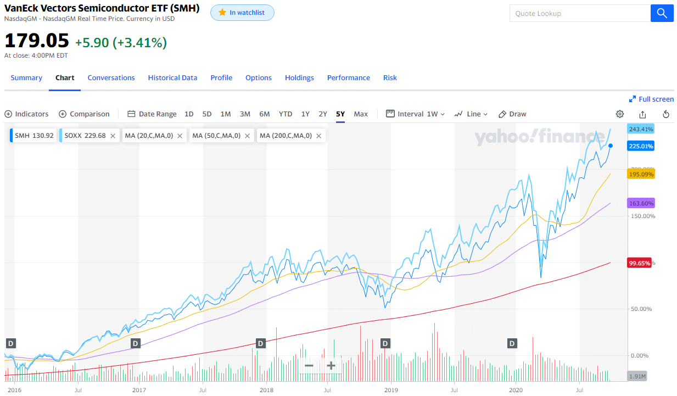
Task: Open the Holdings tab
Action: coord(299,78)
